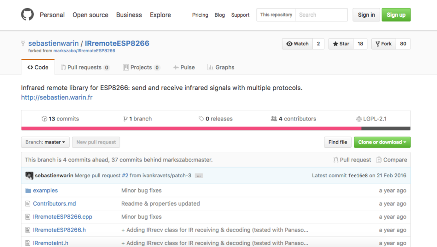Click sebastienwarin's avatar thumbnail
Screen dimensions: 437x247
click(29, 176)
